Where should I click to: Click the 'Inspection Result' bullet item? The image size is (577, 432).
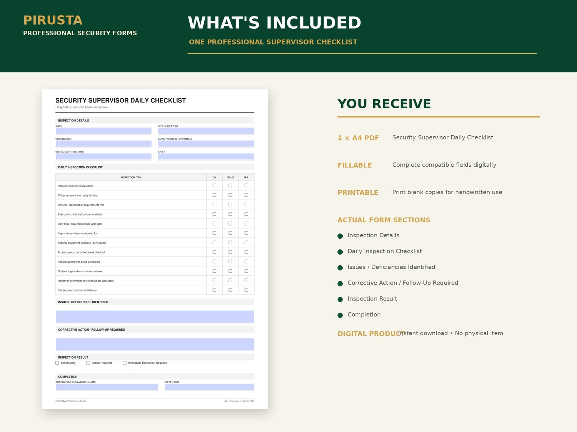pyautogui.click(x=372, y=299)
